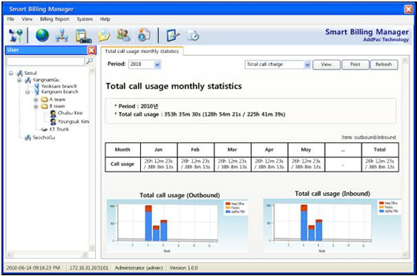Click the Outbound chart
417x276 pixels.
tap(177, 226)
